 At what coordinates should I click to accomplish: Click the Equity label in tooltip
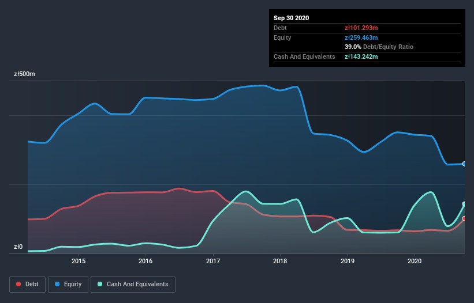[282, 37]
